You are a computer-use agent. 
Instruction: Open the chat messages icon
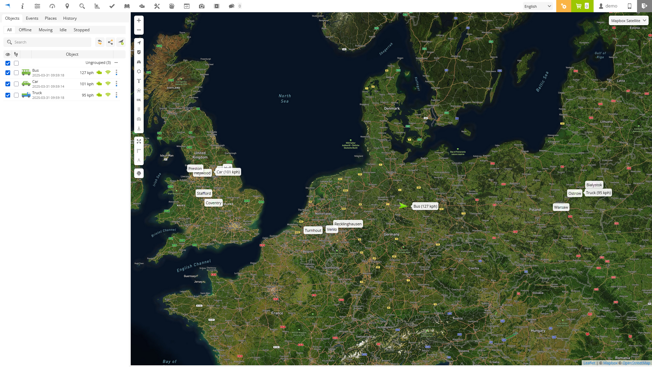click(232, 6)
